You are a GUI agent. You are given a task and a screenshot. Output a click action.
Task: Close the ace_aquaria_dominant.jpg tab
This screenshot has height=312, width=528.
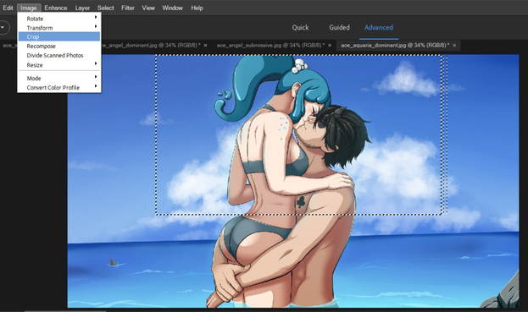(454, 46)
